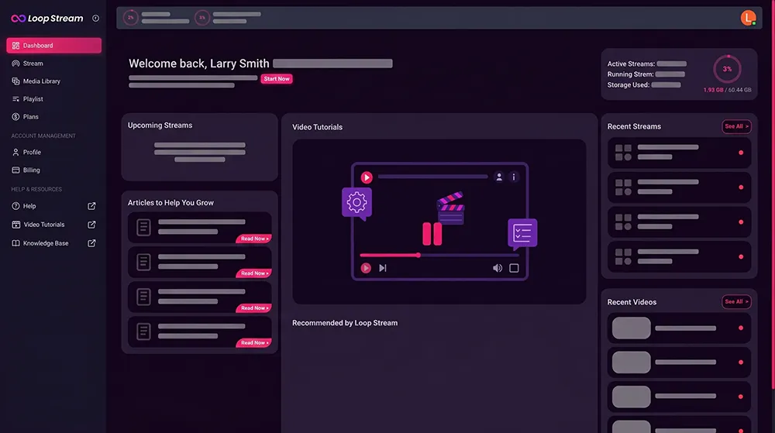
Task: Click the Help question-mark icon
Action: [15, 206]
